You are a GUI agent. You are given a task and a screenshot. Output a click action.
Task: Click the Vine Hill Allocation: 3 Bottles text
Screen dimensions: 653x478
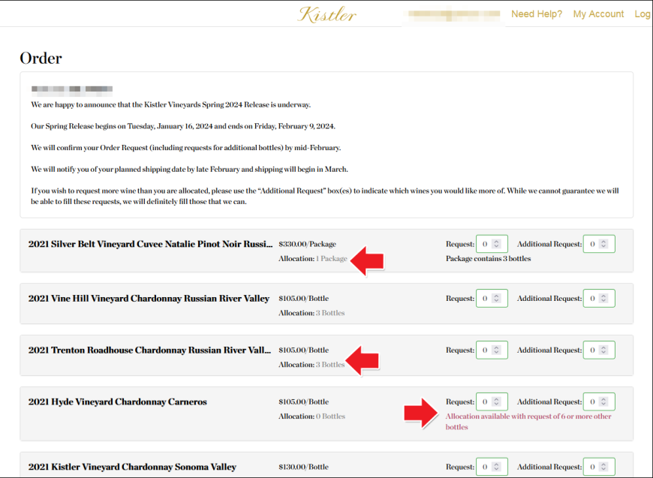pyautogui.click(x=311, y=313)
